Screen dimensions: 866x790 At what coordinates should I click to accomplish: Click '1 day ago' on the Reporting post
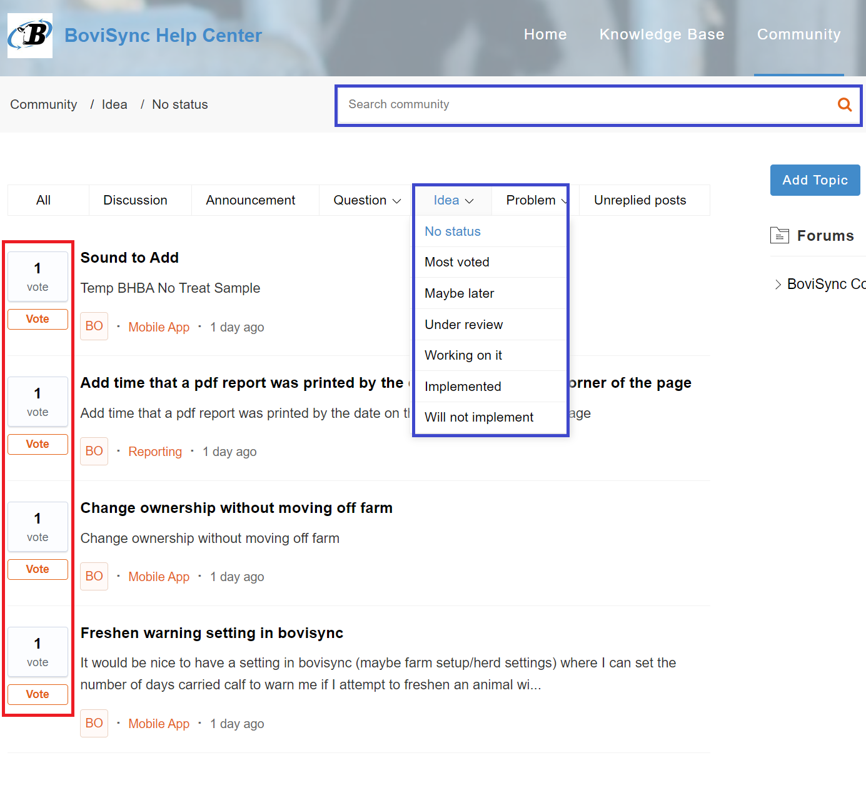tap(229, 452)
